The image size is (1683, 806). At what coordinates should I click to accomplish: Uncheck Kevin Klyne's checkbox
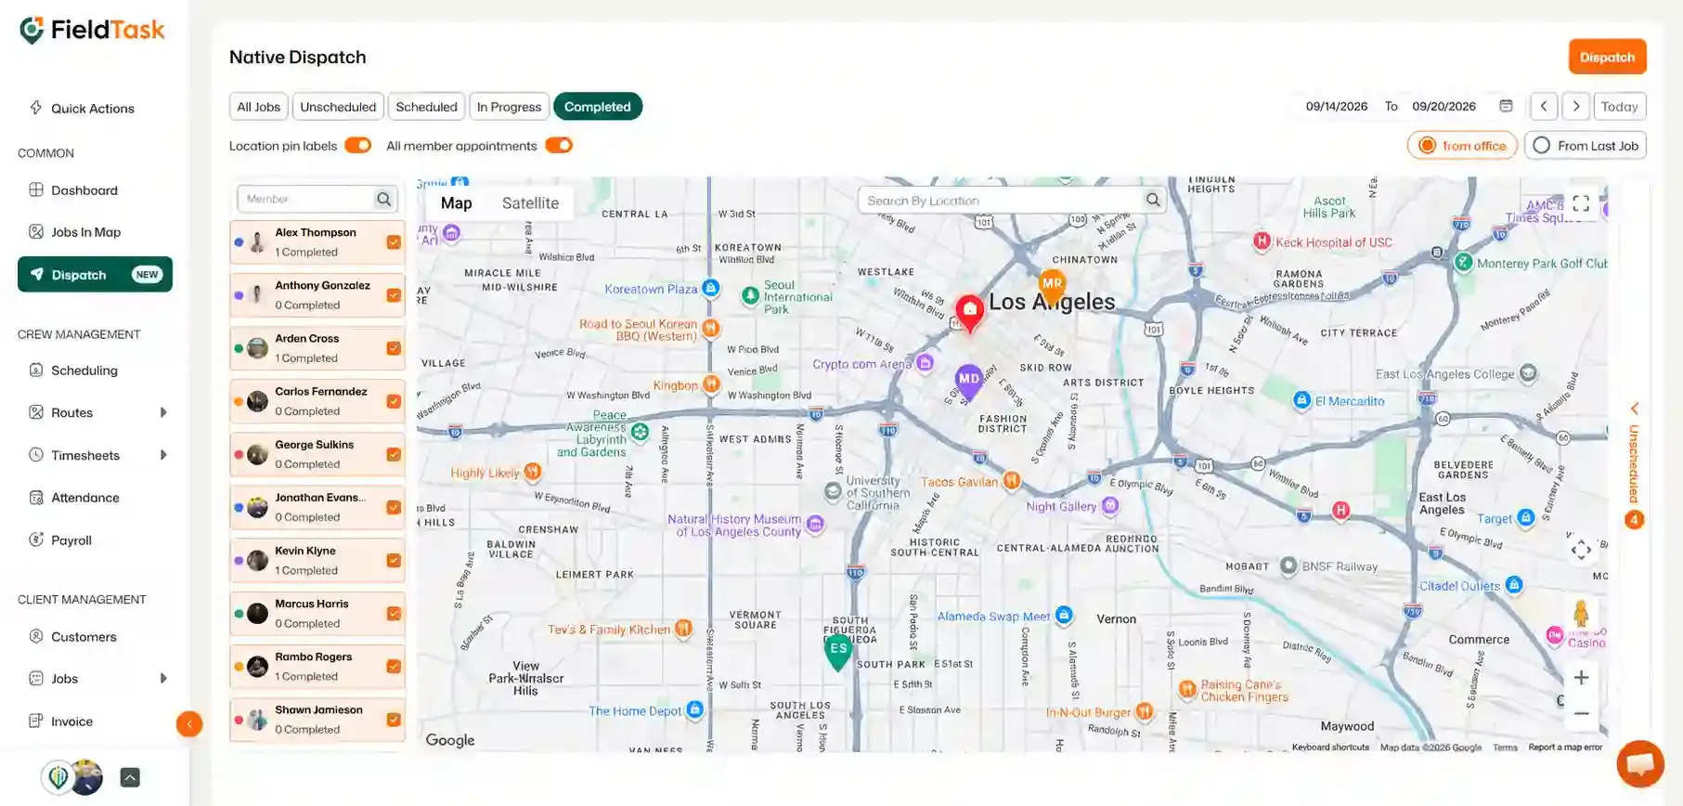click(394, 561)
